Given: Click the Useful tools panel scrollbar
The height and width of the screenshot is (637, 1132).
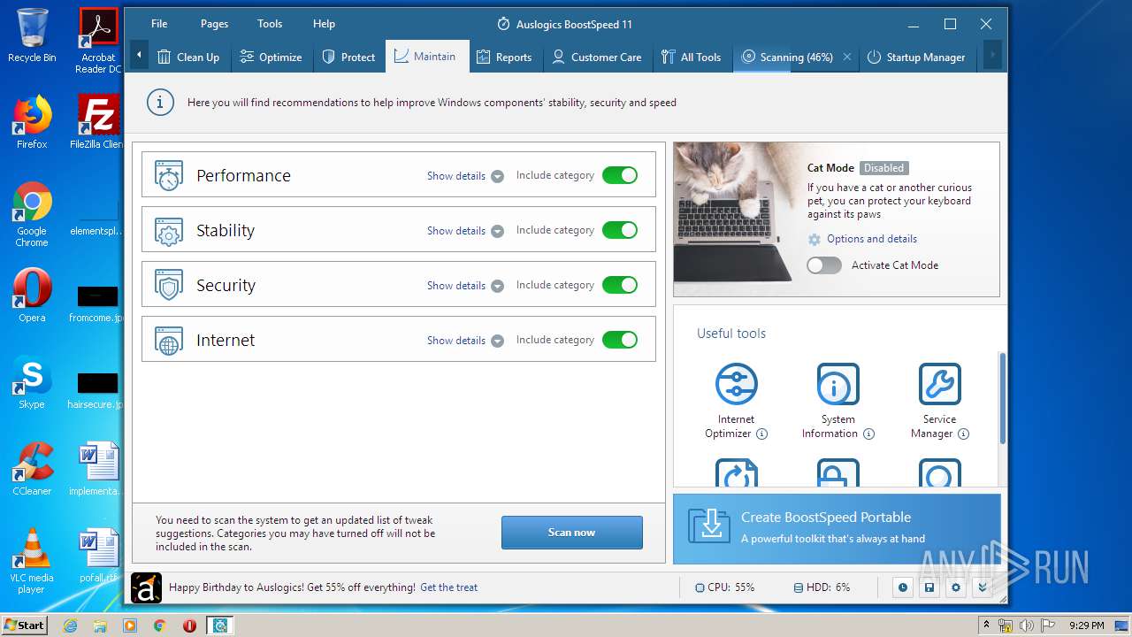Looking at the screenshot, I should tap(1002, 398).
